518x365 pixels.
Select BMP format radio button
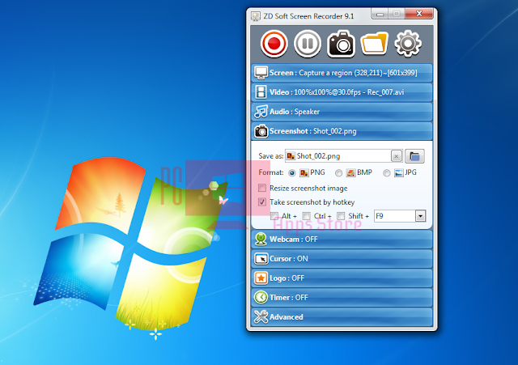338,172
